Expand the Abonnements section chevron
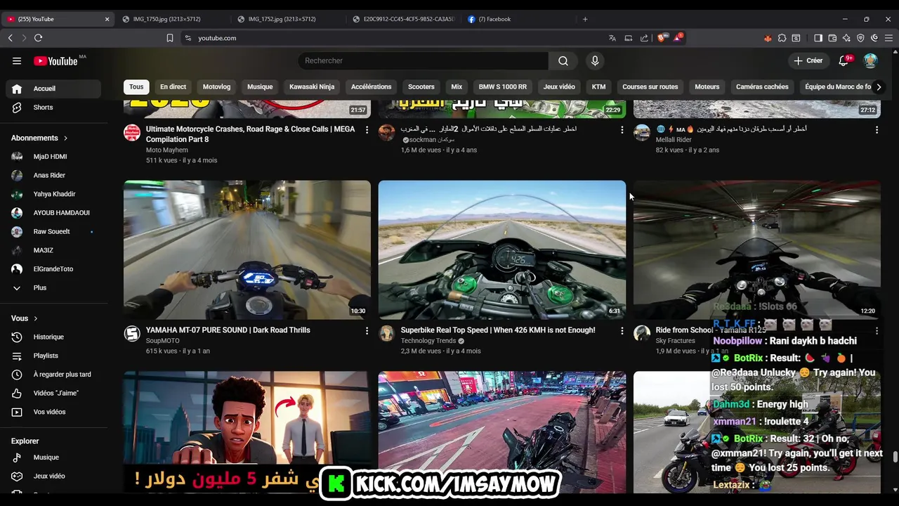The height and width of the screenshot is (506, 899). 65,138
